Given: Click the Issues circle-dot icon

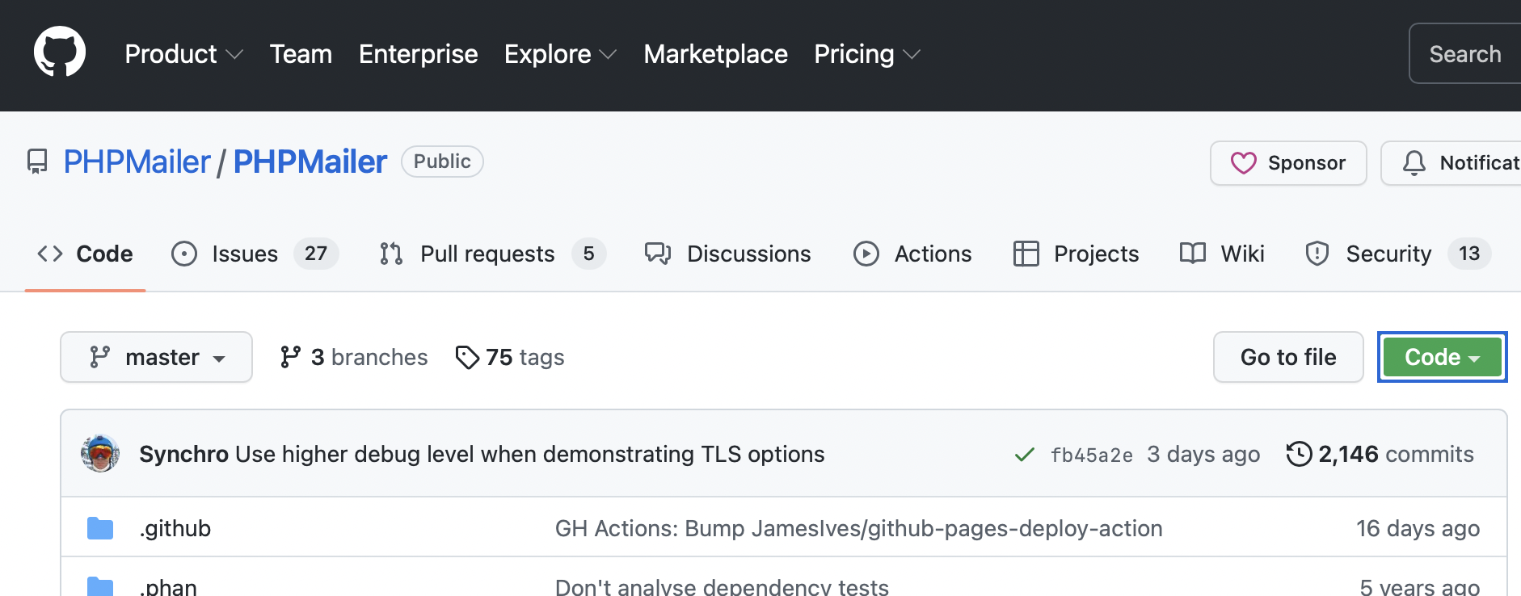Looking at the screenshot, I should 184,254.
